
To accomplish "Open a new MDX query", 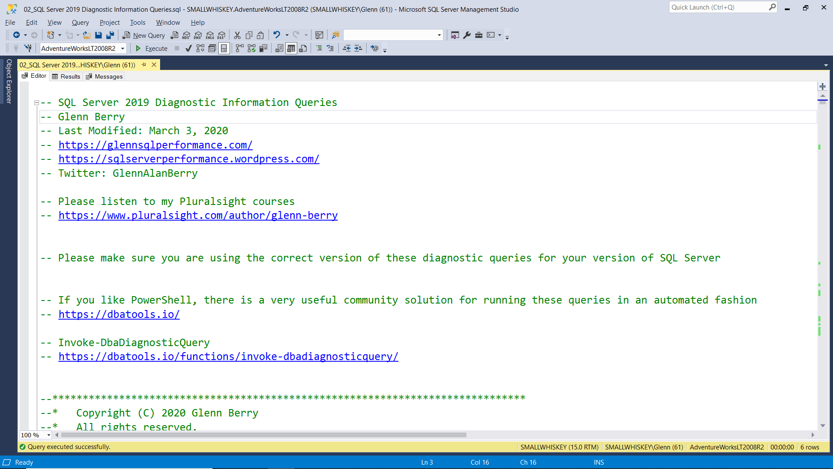I will [186, 35].
